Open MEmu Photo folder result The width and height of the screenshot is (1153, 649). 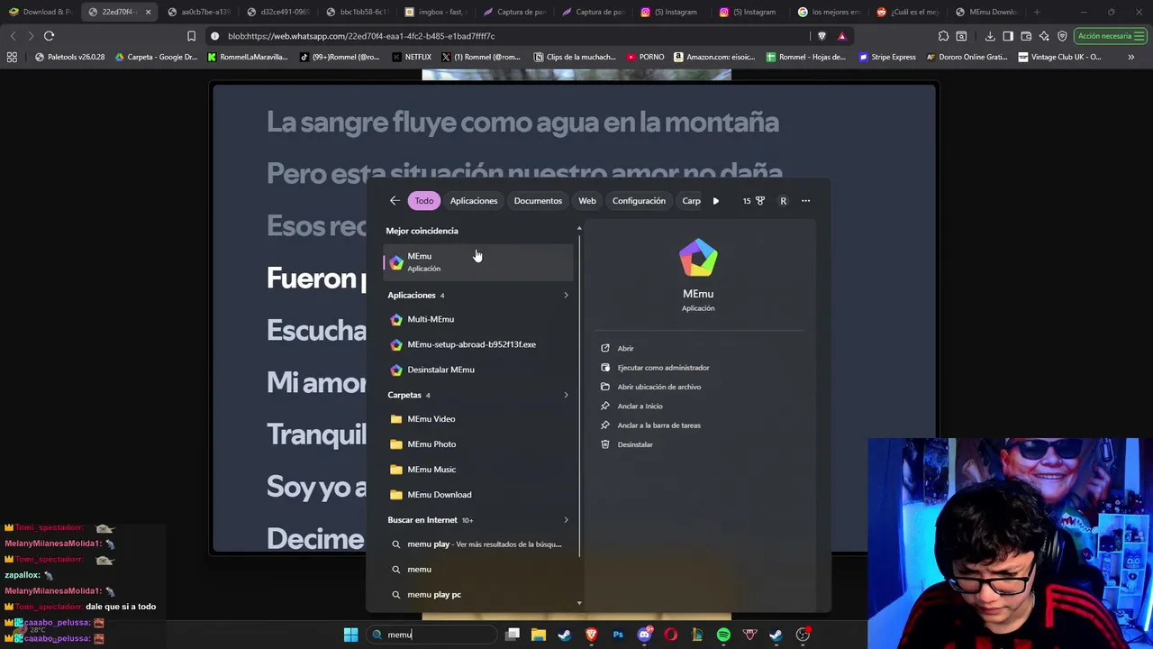click(477, 444)
